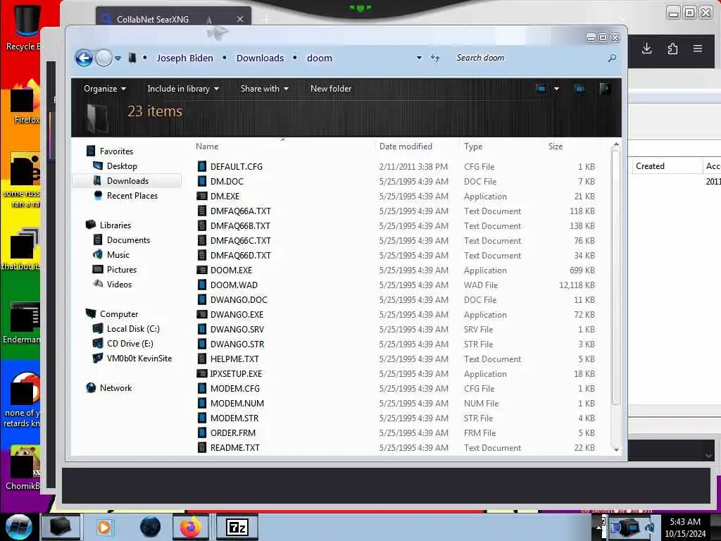Click the Joseph Biden breadcrumb

point(185,58)
